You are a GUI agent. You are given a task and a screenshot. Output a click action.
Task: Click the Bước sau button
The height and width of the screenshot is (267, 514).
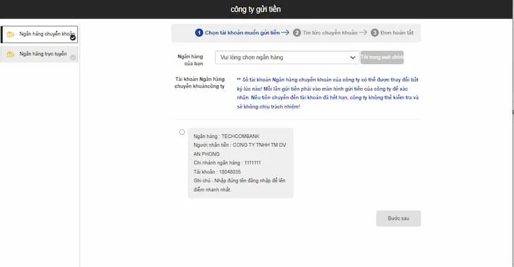(398, 218)
